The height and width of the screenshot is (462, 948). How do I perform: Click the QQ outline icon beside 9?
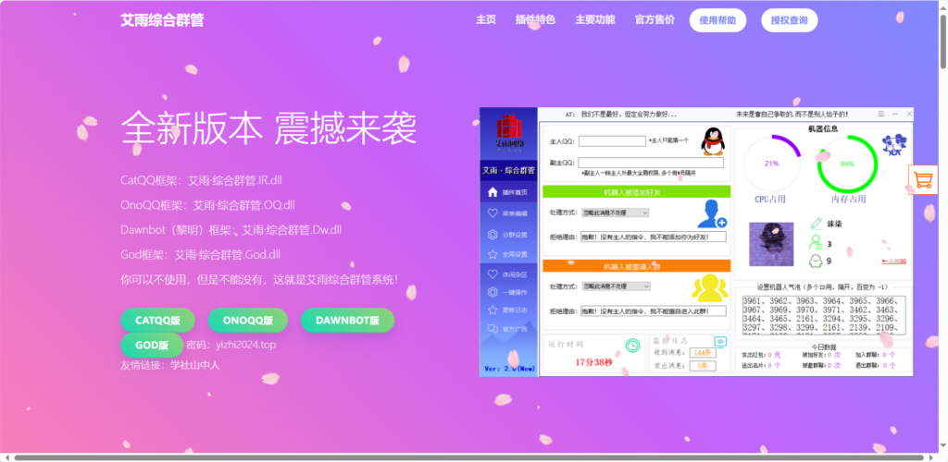[x=816, y=261]
